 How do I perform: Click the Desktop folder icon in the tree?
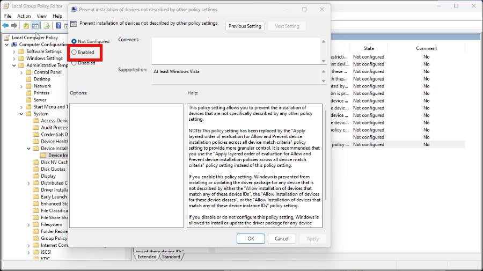(x=28, y=79)
